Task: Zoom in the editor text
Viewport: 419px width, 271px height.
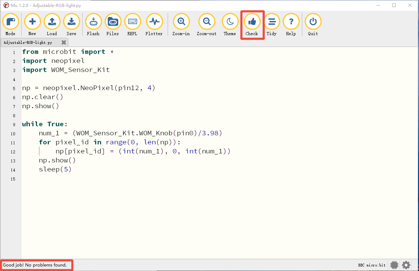Action: coord(181,25)
